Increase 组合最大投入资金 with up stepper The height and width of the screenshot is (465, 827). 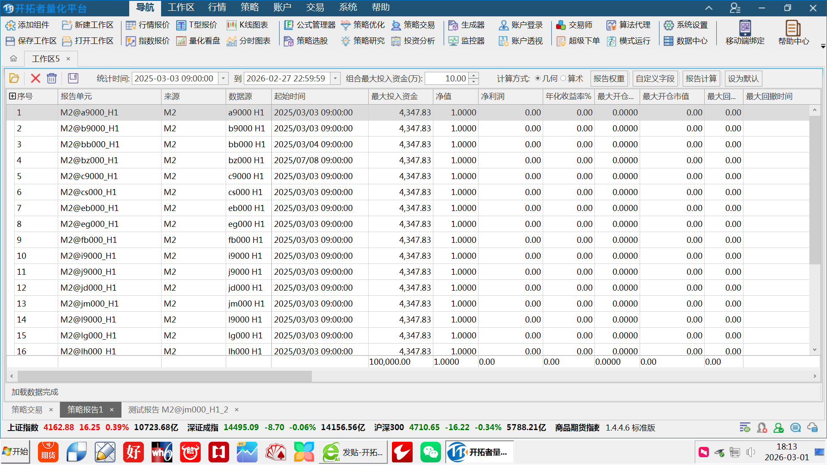click(473, 75)
